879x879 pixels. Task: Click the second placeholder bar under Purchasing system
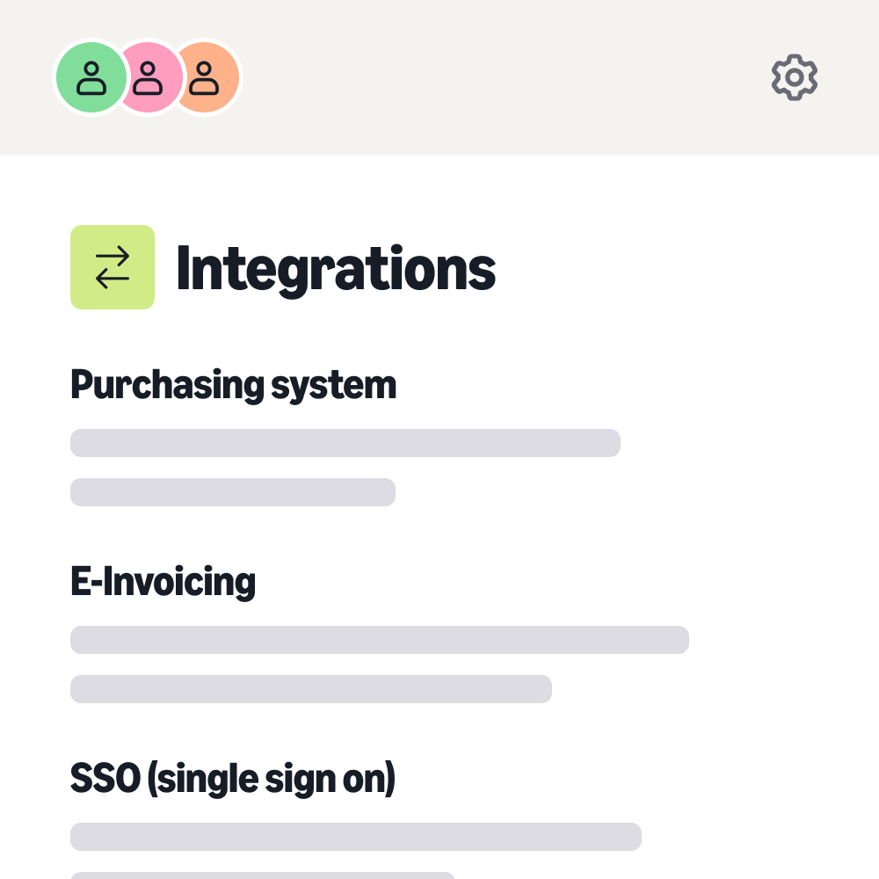coord(233,491)
